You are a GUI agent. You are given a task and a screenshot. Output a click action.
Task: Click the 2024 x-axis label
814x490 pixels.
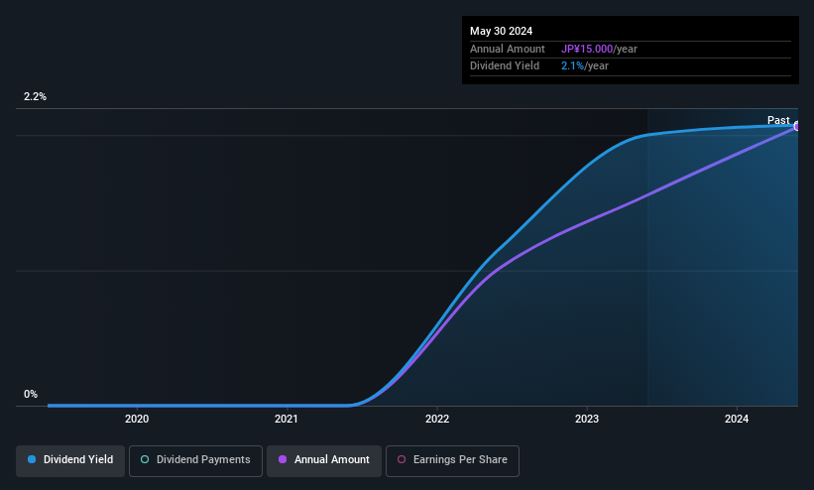pos(737,419)
